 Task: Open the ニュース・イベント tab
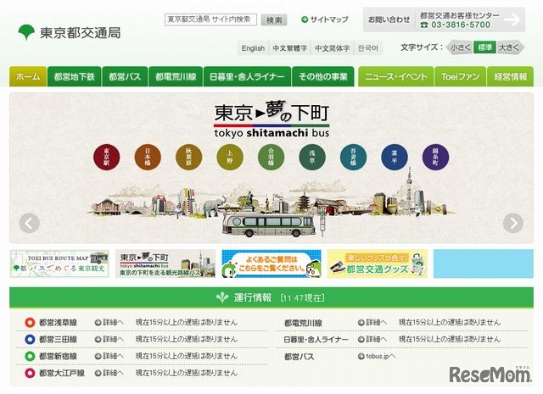coord(396,76)
